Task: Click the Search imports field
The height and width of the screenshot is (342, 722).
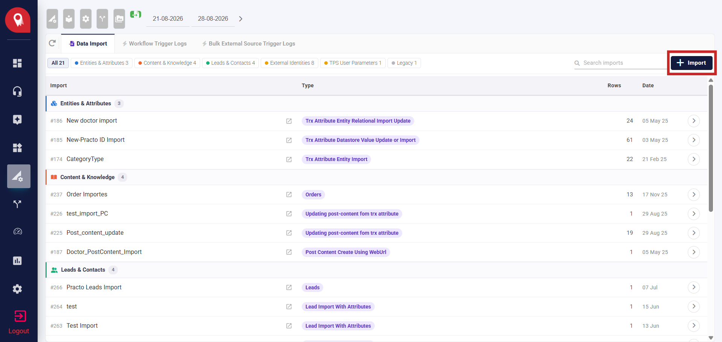Action: pos(621,63)
